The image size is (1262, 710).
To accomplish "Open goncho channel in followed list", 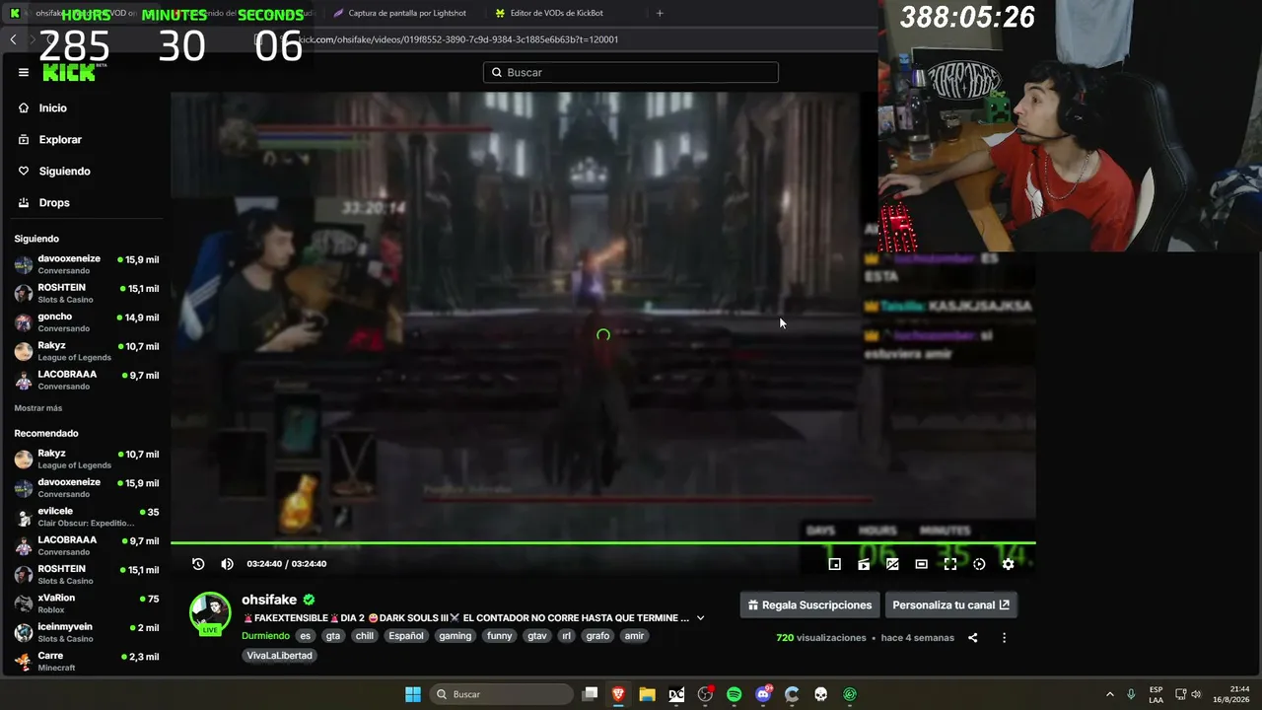I will point(87,321).
